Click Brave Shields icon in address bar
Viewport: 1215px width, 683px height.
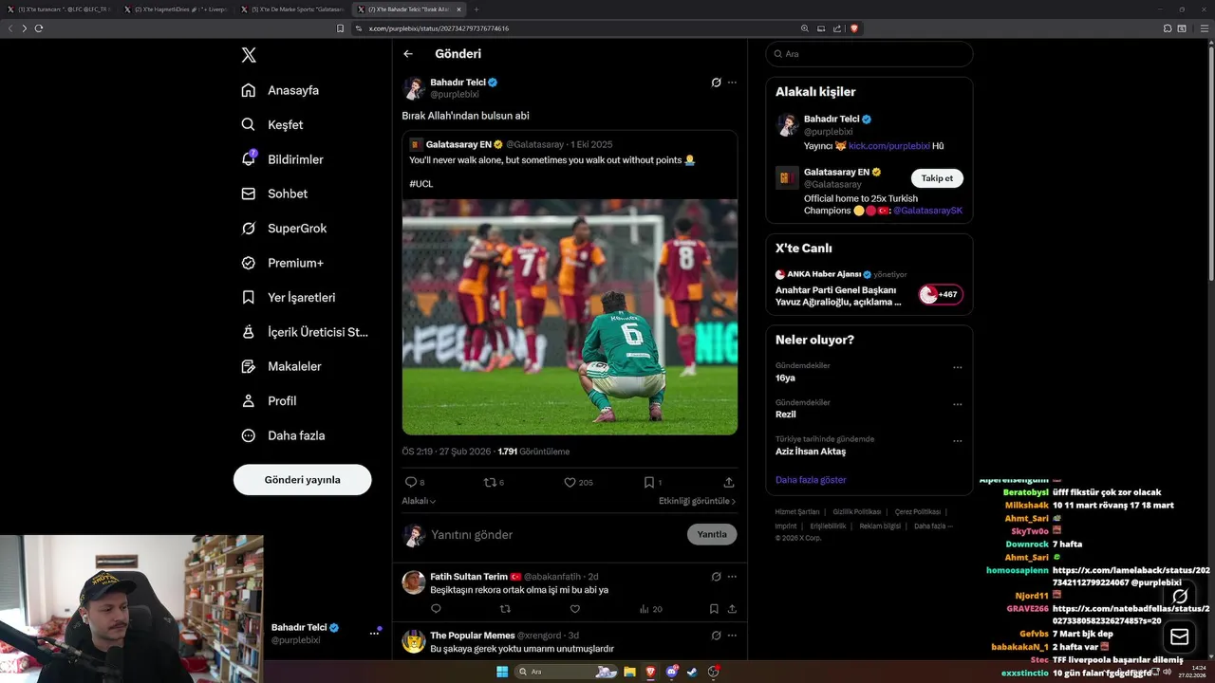[854, 28]
